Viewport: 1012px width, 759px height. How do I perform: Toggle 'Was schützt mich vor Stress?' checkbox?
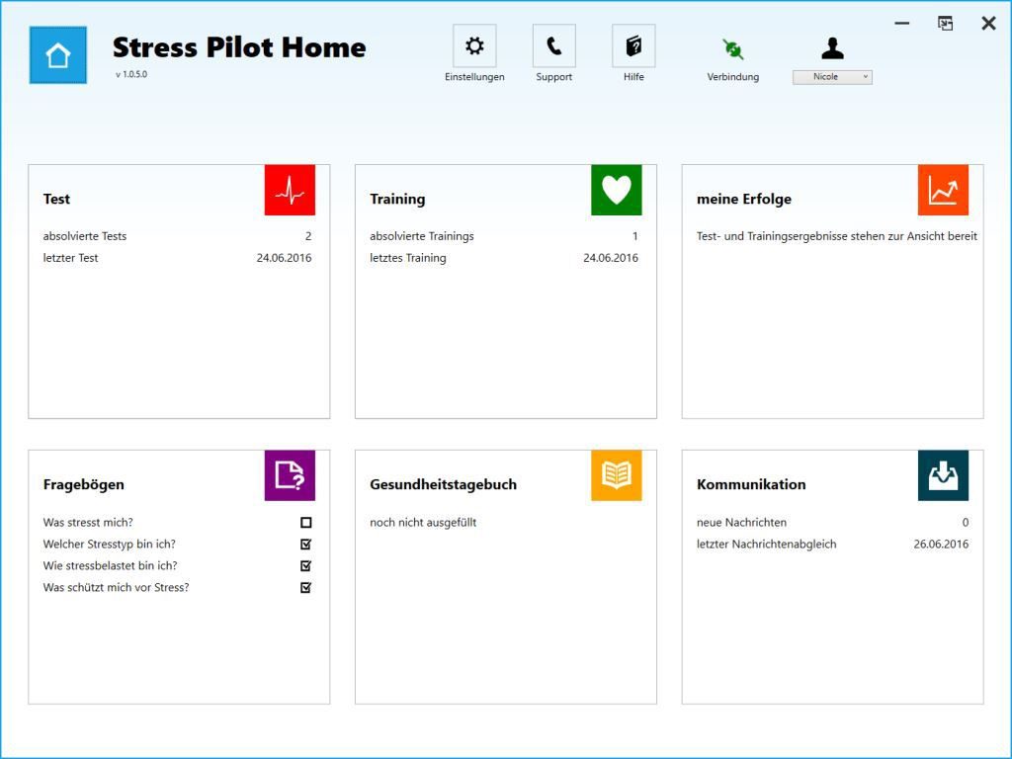pyautogui.click(x=305, y=588)
